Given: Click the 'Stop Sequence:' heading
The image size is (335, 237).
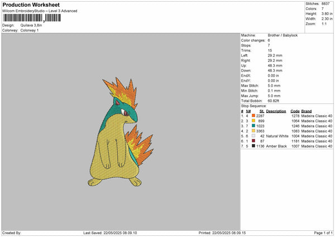Looking at the screenshot, I should tap(254, 106).
